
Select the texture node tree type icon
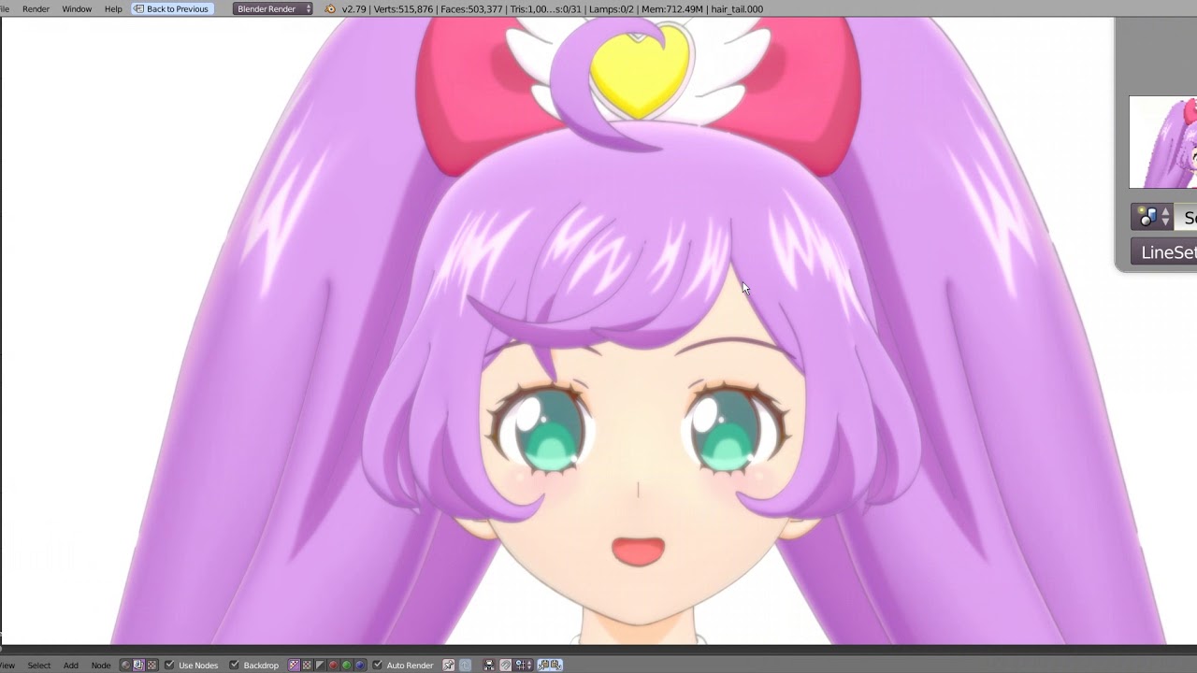(151, 666)
